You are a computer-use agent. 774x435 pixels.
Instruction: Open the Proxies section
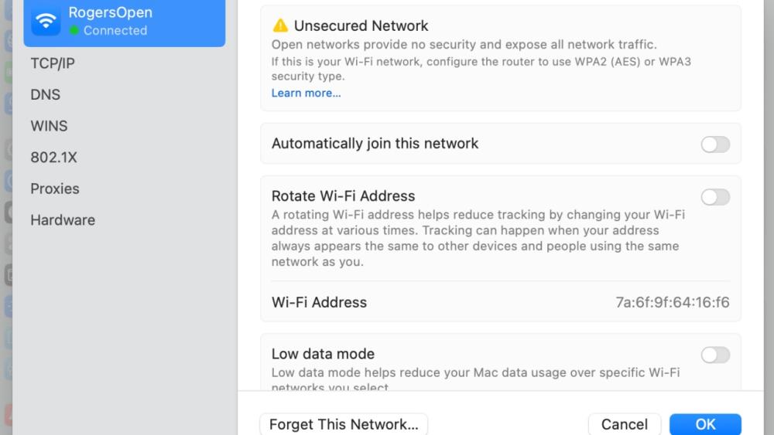pyautogui.click(x=55, y=189)
